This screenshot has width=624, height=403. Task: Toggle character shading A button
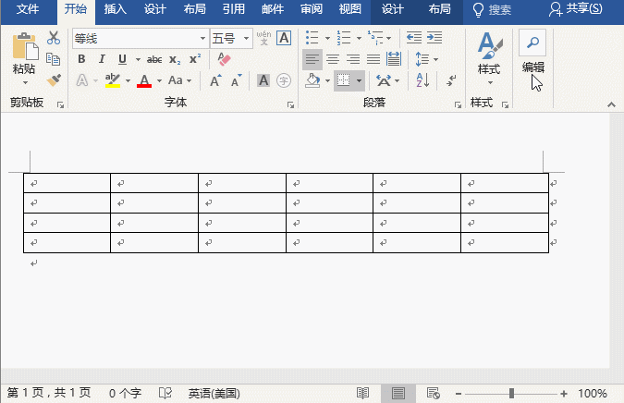tap(263, 80)
